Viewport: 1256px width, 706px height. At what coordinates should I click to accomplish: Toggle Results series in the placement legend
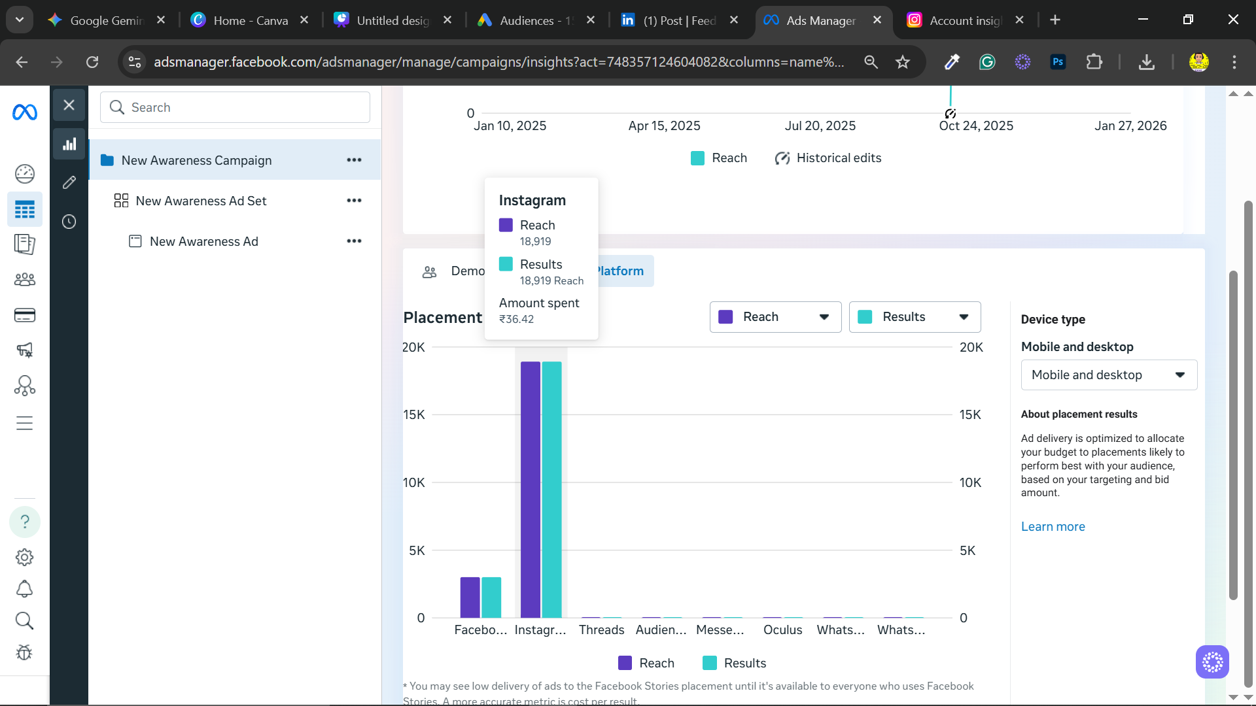(734, 663)
